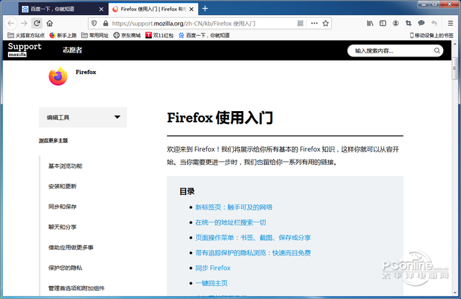The height and width of the screenshot is (299, 461).
Task: Open the chat bubble toolbar icon
Action: pos(421,23)
